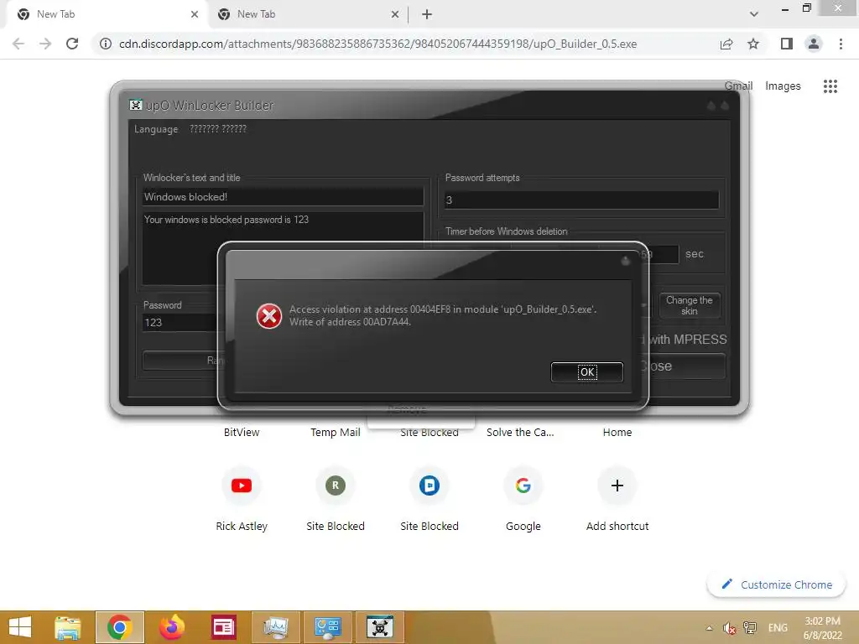Click the red error icon in dialog
The height and width of the screenshot is (644, 859).
point(269,316)
